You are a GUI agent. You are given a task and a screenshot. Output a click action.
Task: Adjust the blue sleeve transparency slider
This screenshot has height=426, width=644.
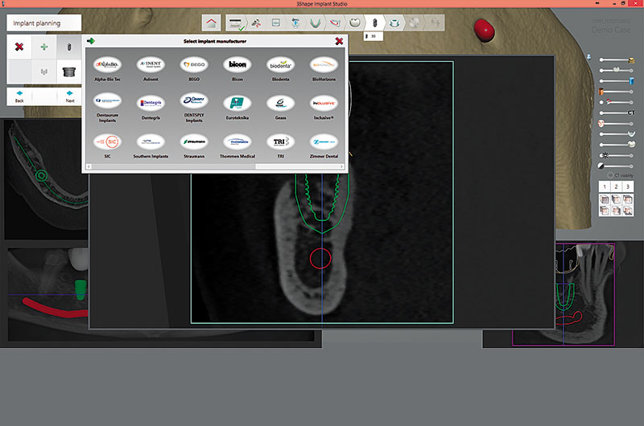[x=617, y=81]
